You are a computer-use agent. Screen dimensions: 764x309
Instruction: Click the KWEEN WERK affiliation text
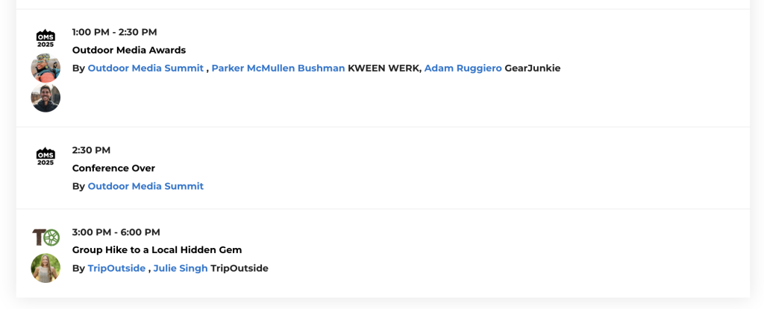click(x=383, y=69)
